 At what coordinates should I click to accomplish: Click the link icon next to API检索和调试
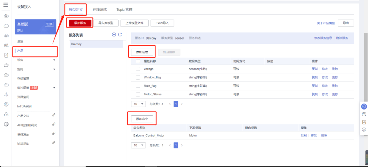54,124
